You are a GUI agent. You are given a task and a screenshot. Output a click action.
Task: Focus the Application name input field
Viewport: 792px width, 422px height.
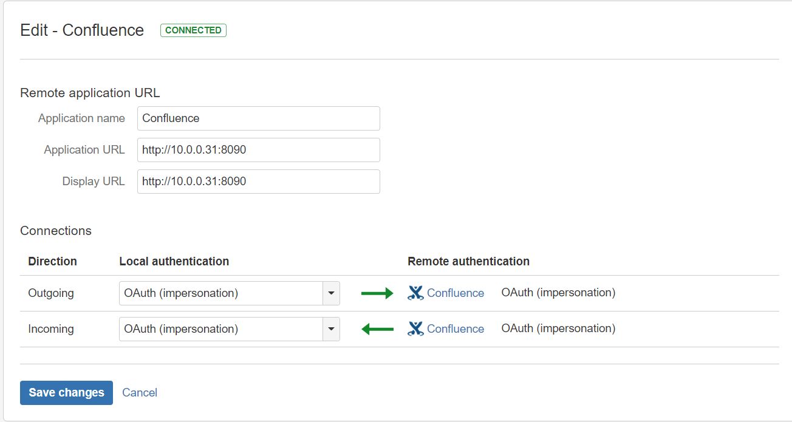click(x=259, y=118)
